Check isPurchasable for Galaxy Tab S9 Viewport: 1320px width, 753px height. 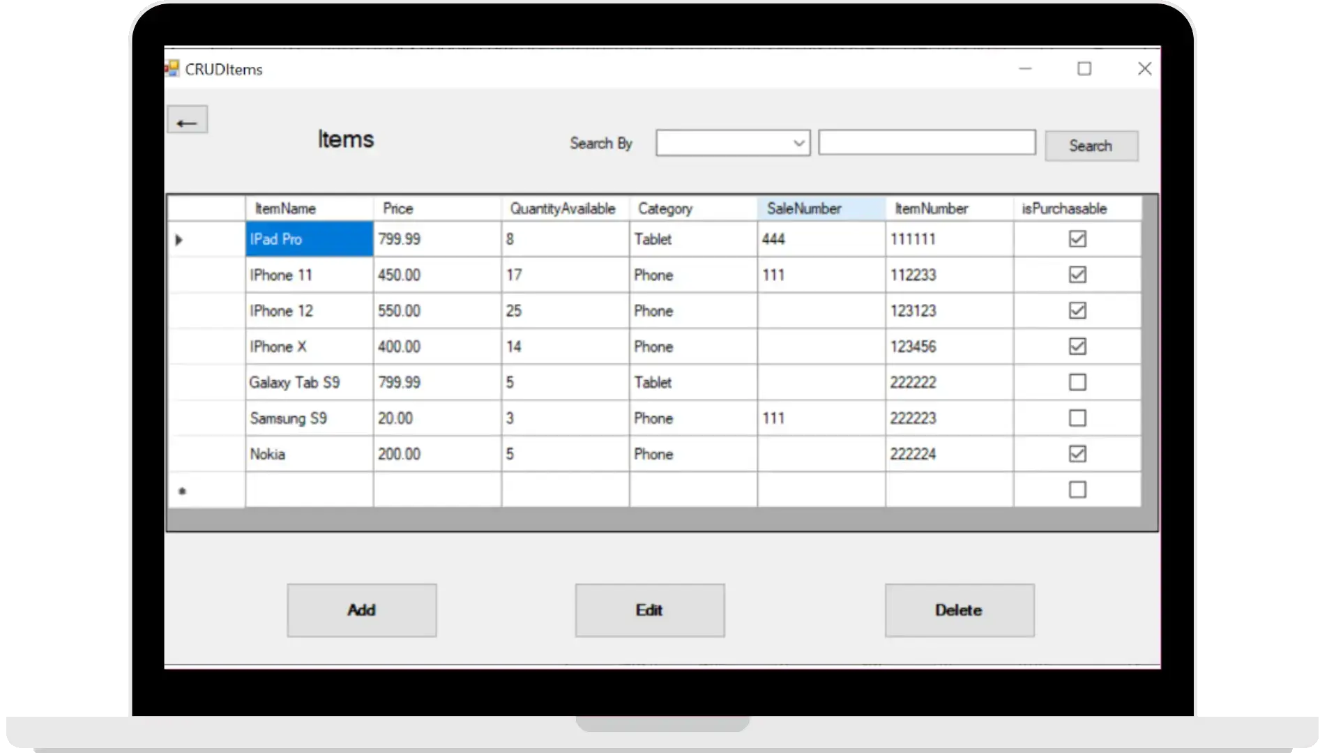[x=1077, y=382]
